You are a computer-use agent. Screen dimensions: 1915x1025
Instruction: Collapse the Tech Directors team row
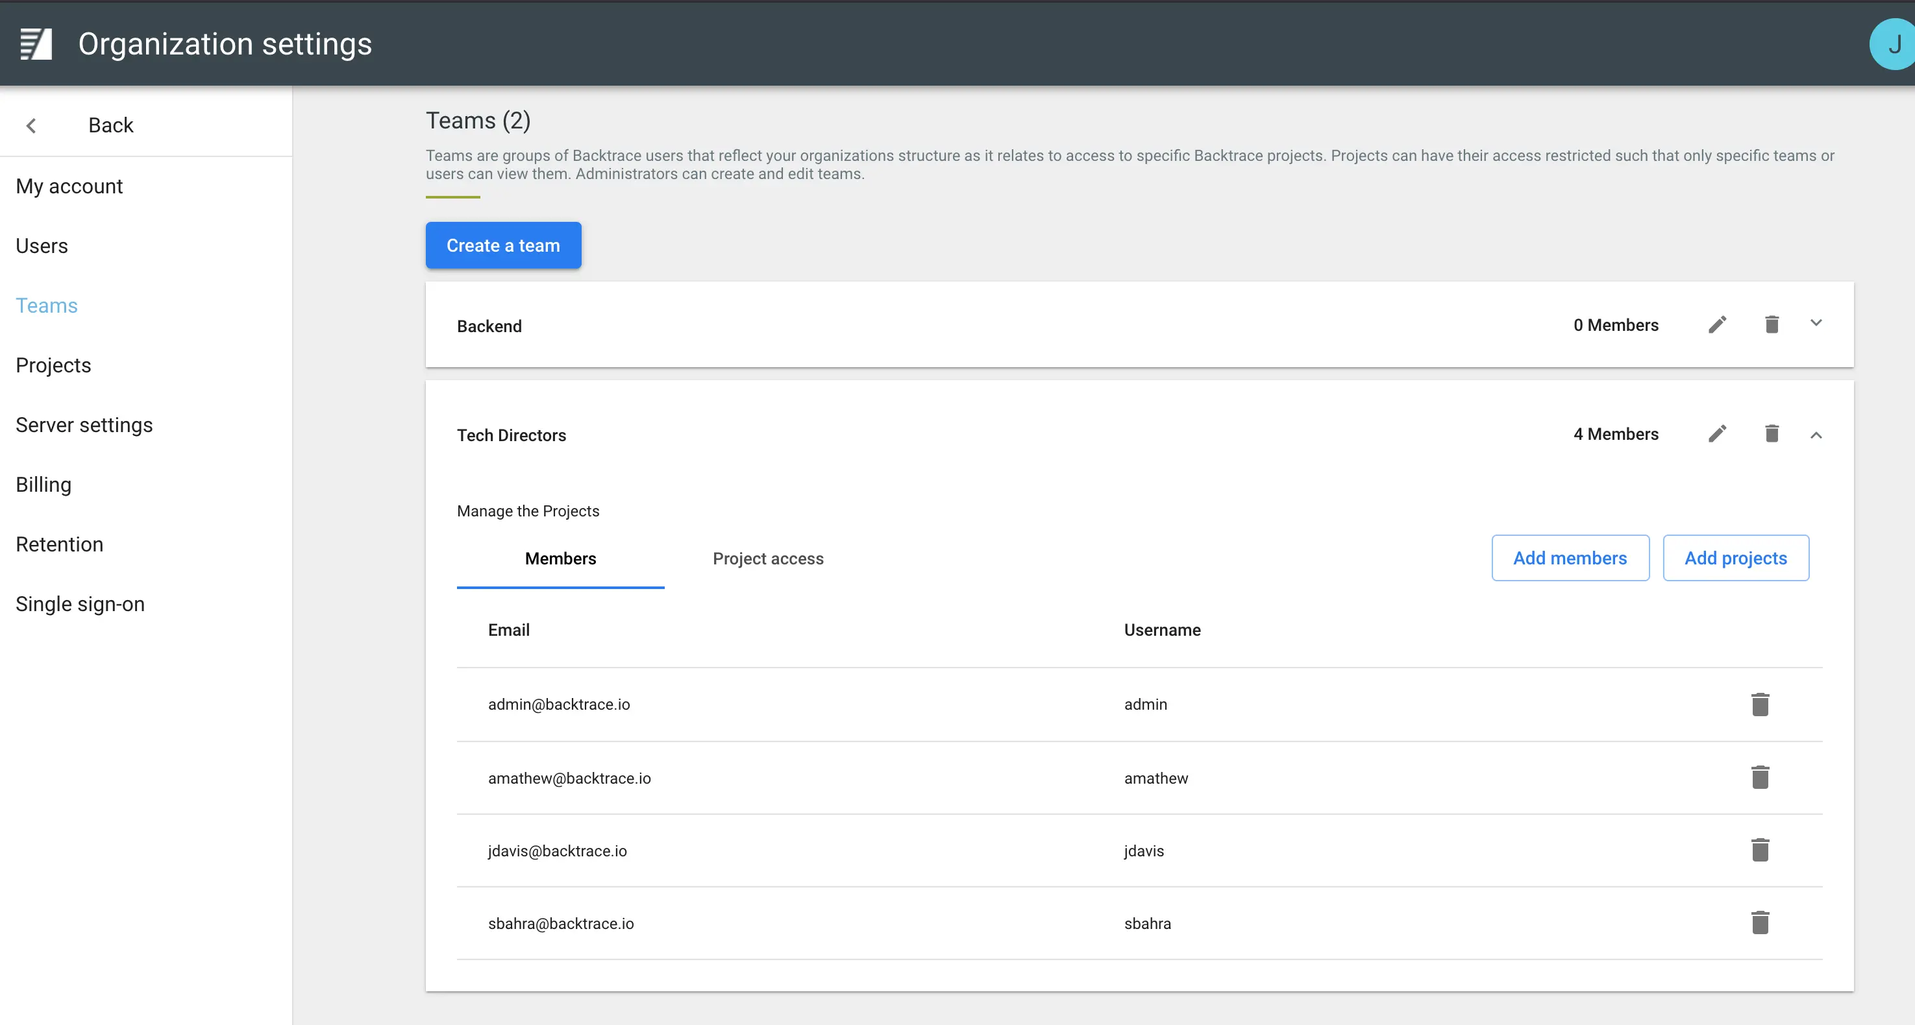(x=1816, y=435)
